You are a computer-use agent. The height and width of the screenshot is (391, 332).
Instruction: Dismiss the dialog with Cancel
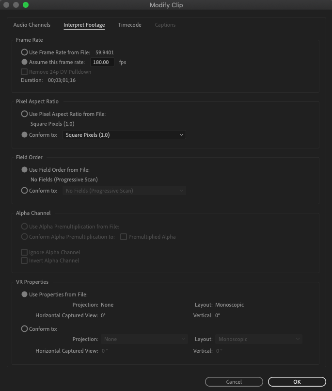(x=234, y=381)
